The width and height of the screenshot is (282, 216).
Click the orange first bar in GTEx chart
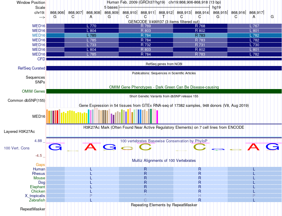(47, 117)
